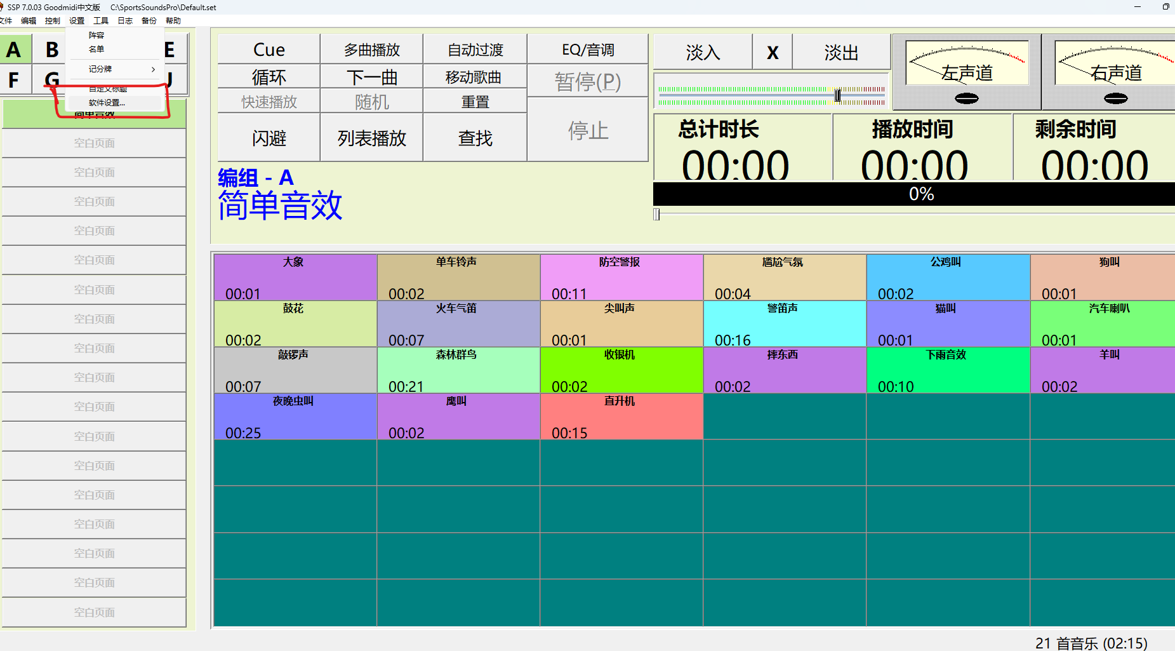Toggle the 循环 loop button
Screen dimensions: 1175x651
tap(269, 77)
